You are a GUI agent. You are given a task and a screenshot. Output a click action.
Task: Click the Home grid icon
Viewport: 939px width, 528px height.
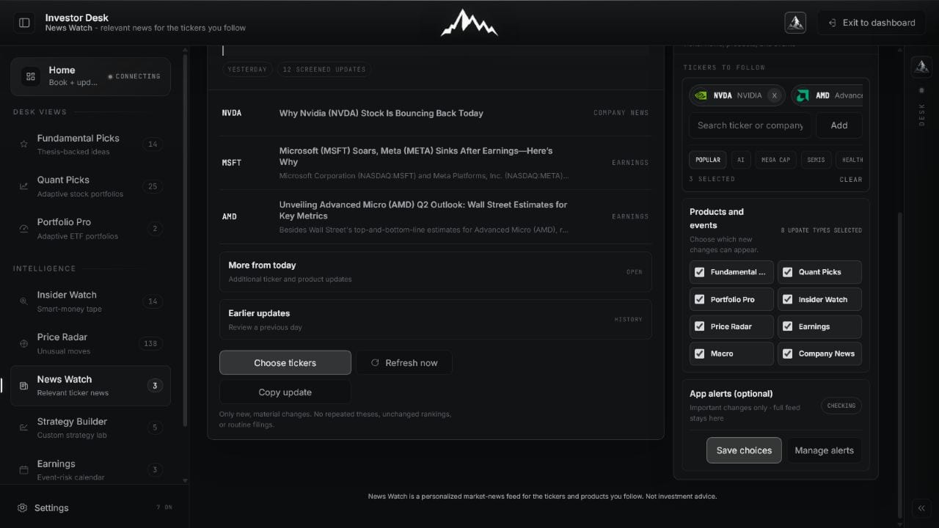(31, 76)
